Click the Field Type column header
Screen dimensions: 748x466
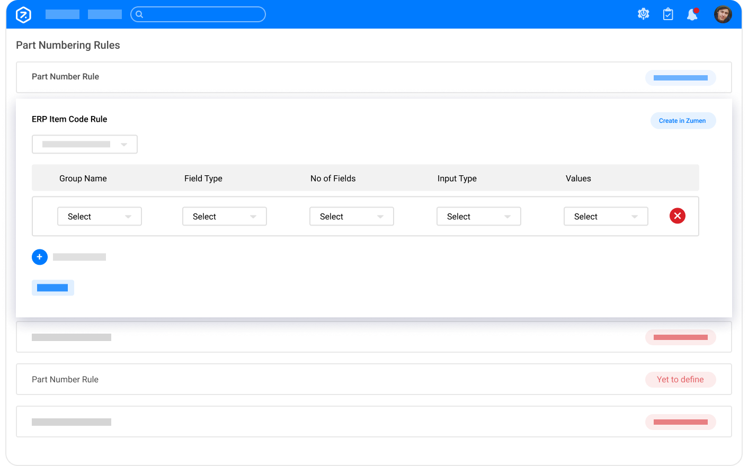(x=203, y=178)
